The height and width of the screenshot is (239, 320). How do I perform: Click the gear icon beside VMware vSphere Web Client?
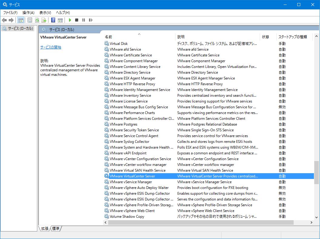pyautogui.click(x=107, y=210)
